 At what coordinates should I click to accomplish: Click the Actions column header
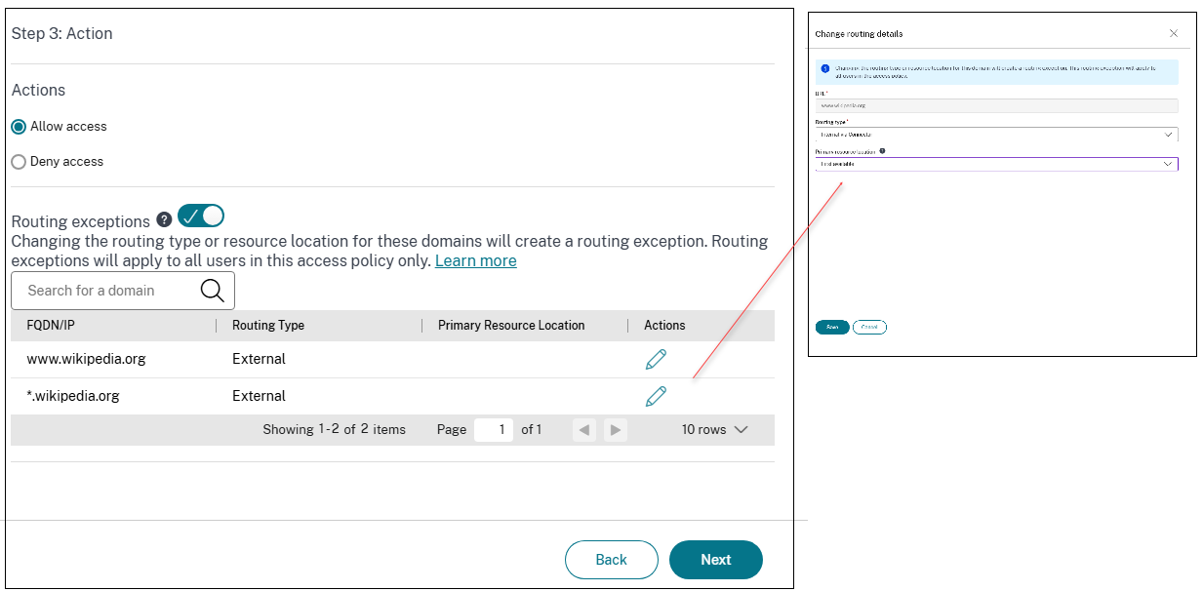tap(664, 326)
